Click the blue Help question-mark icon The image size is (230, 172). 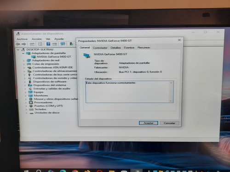coord(48,44)
